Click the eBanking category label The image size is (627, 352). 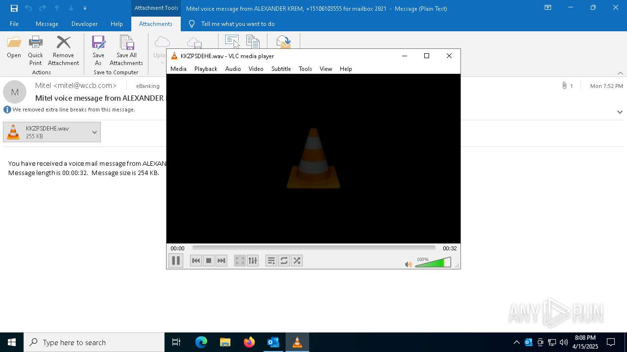click(148, 86)
